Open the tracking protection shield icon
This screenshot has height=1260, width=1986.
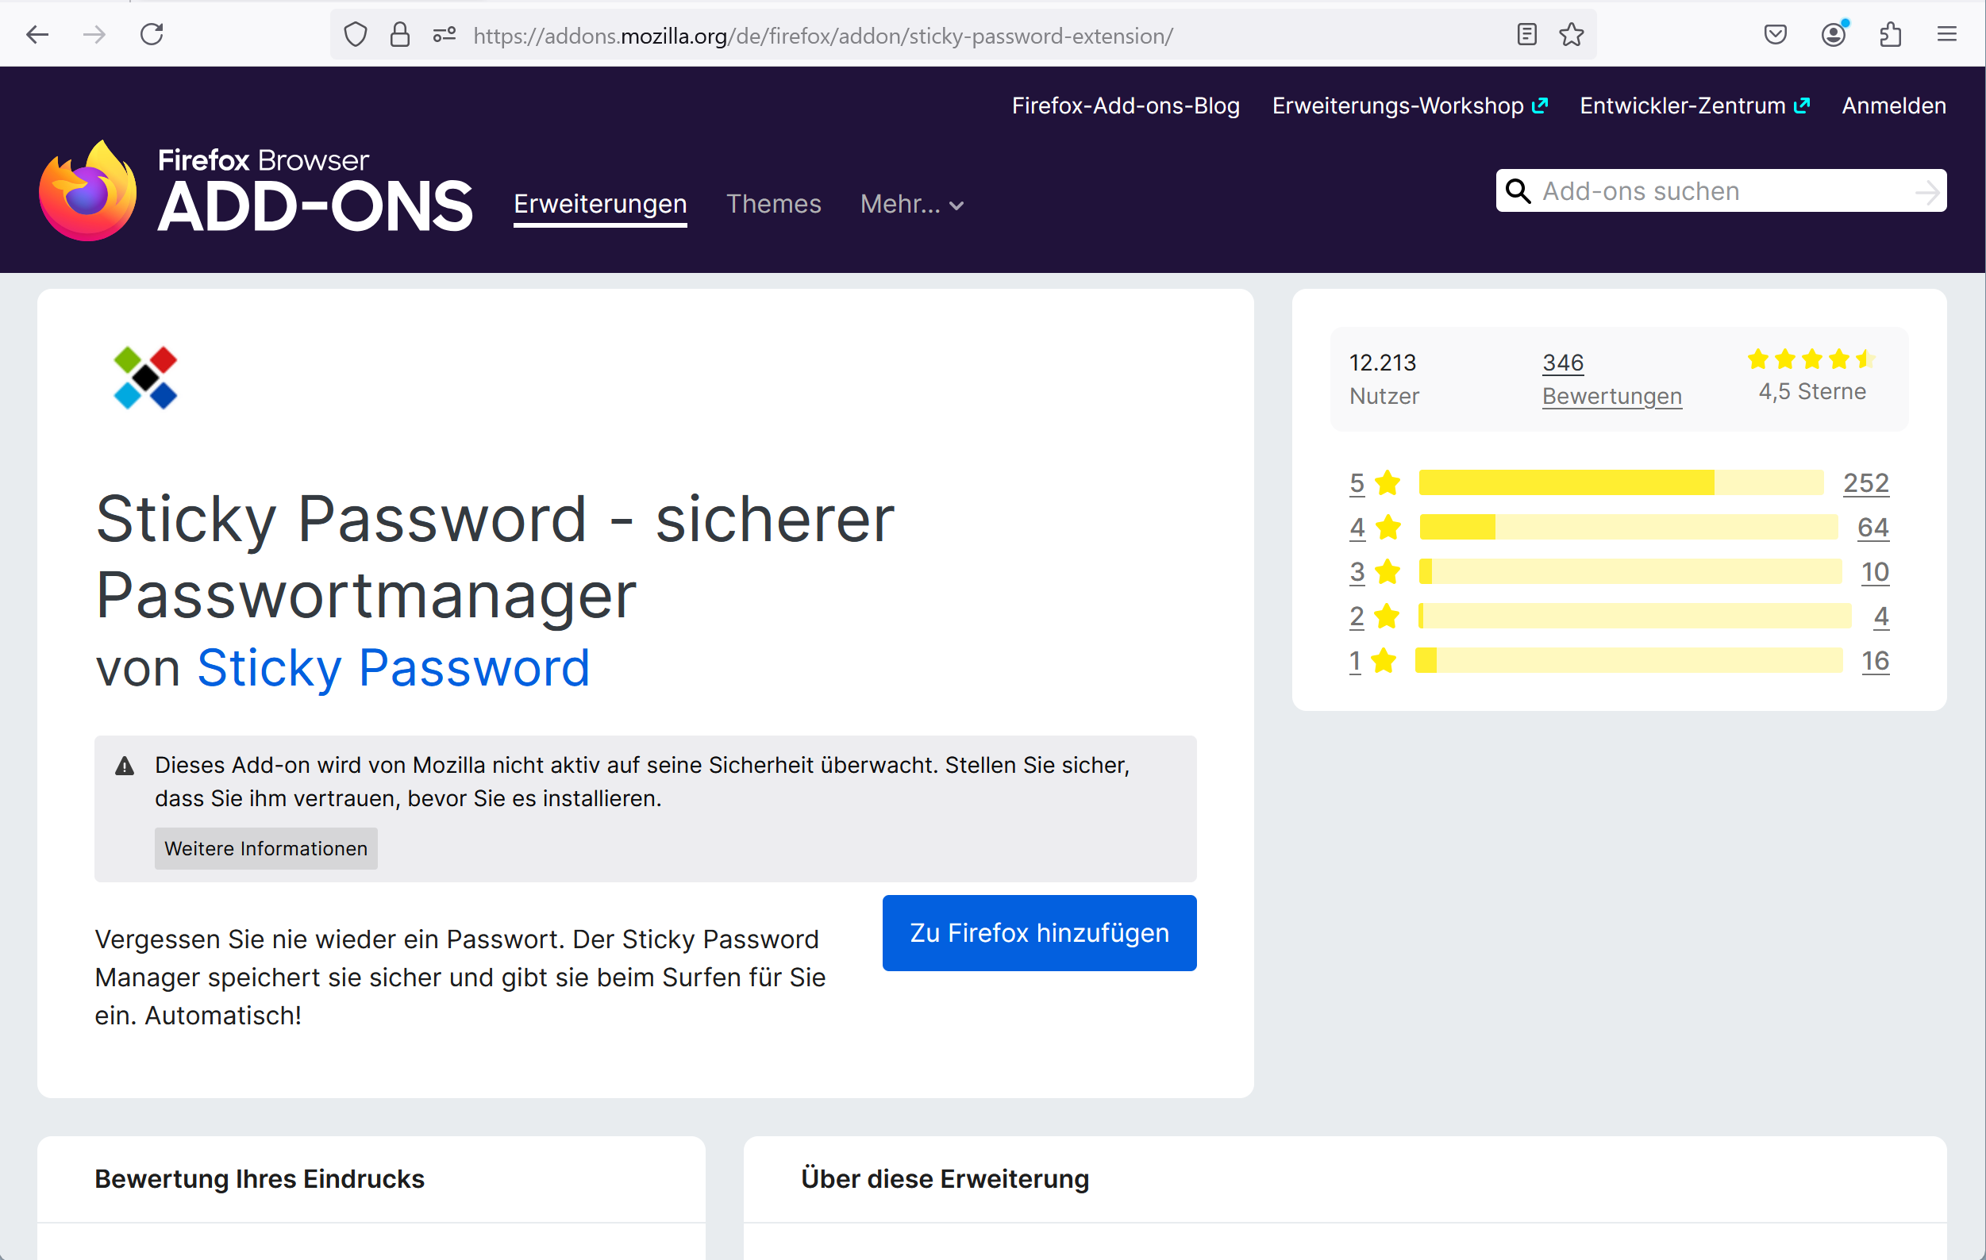tap(356, 35)
